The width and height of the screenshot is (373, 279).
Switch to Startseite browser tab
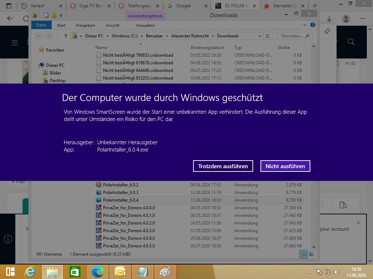coord(284,6)
